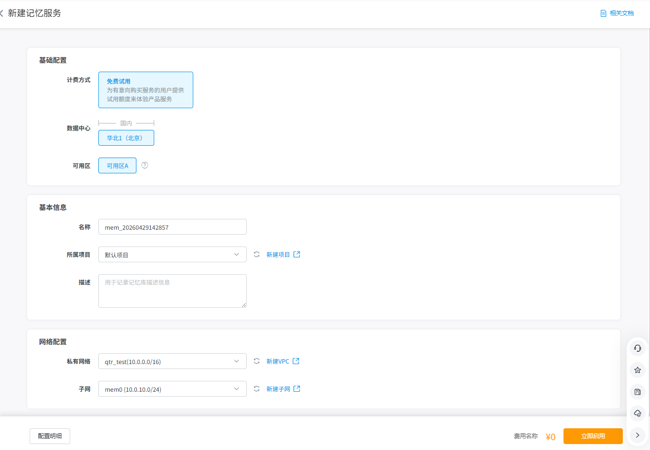Screen dimensions: 650x450
Task: Click the help icon next to 可用区A
Action: [x=145, y=165]
